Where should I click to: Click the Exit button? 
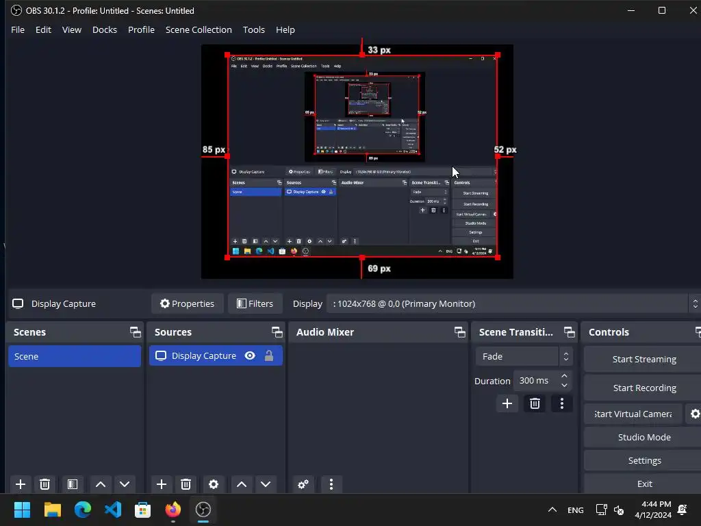tap(643, 484)
